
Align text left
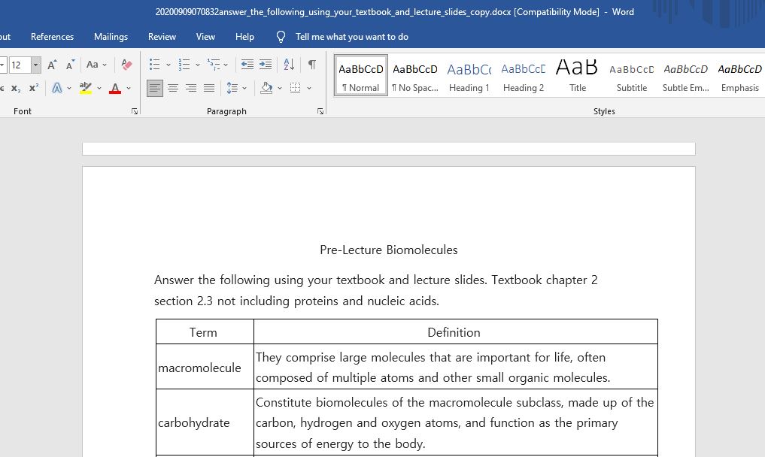coord(155,88)
